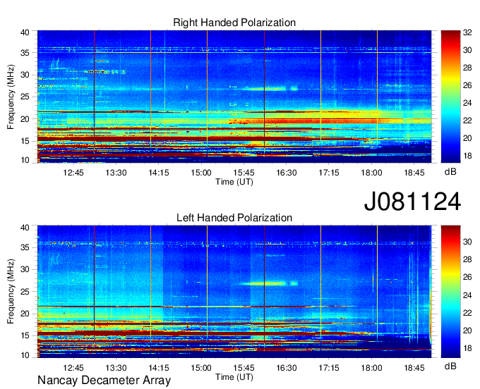Click the 10 MHz tick on the top plot
The width and height of the screenshot is (480, 389).
click(x=25, y=160)
